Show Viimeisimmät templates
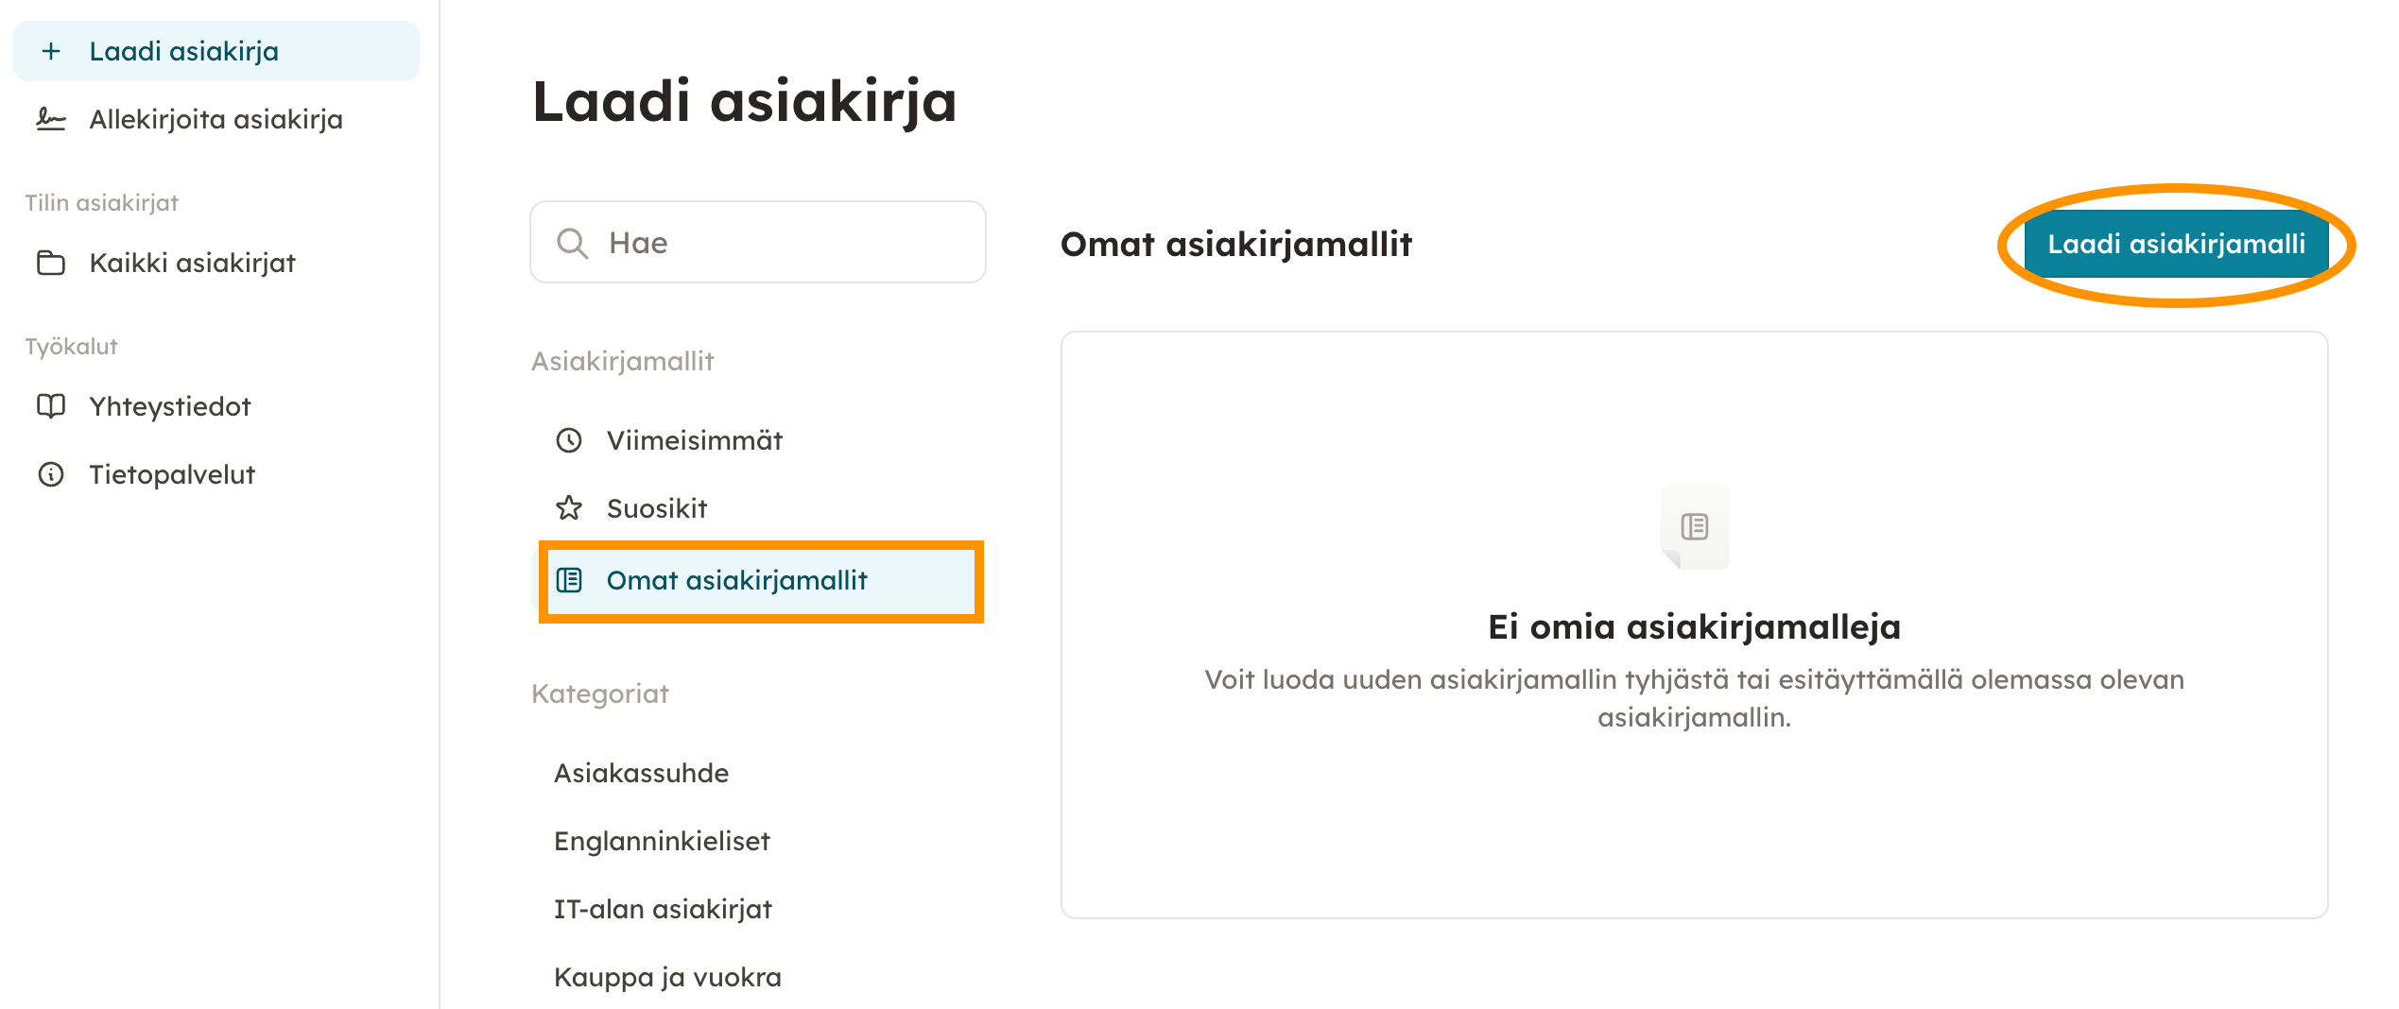2399x1009 pixels. [x=694, y=440]
